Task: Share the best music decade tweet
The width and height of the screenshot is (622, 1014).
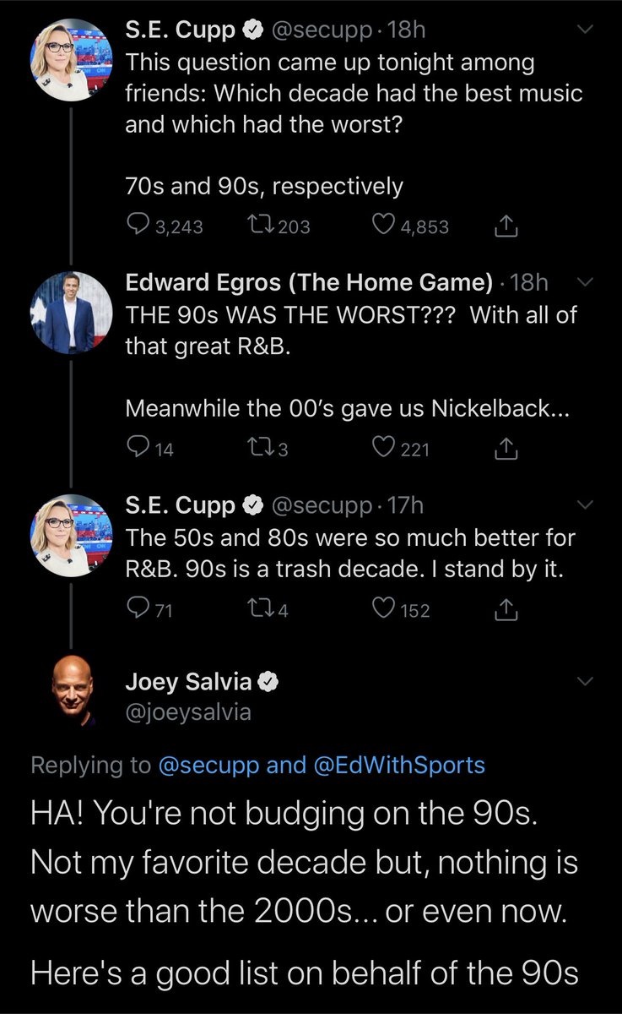Action: coord(504,226)
